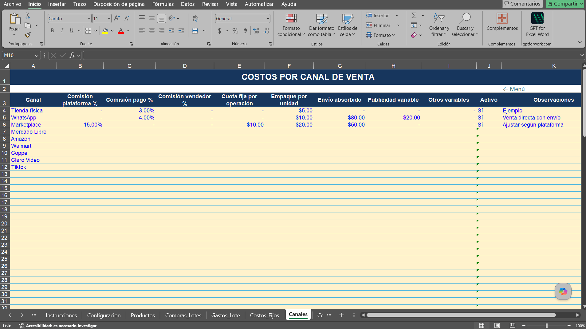586x329 pixels.
Task: Apply the red font color swatch
Action: pyautogui.click(x=121, y=31)
